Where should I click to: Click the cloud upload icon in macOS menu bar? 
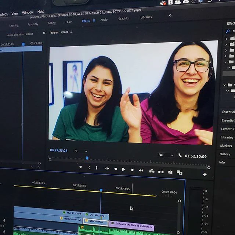click(186, 1)
